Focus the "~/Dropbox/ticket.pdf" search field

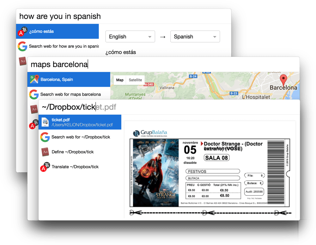(x=169, y=107)
